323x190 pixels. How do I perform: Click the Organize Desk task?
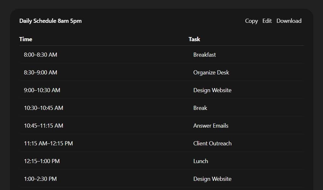pyautogui.click(x=211, y=73)
